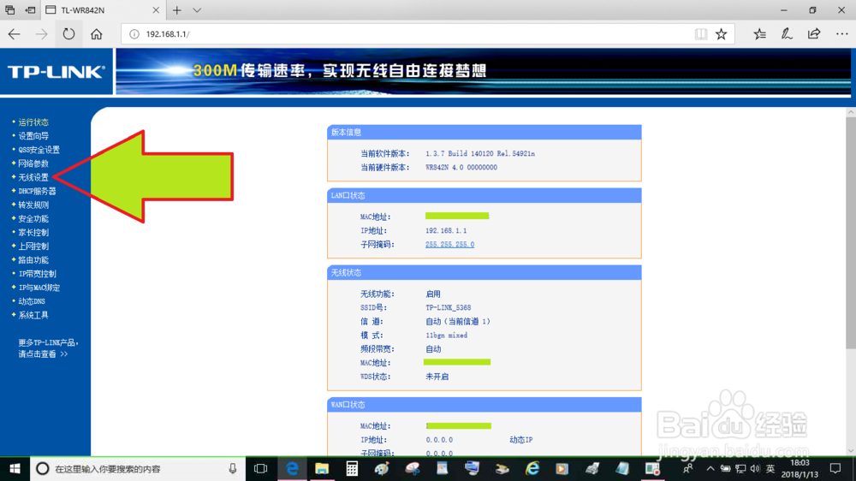856x481 pixels.
Task: Go to the browser Home page
Action: [x=96, y=34]
